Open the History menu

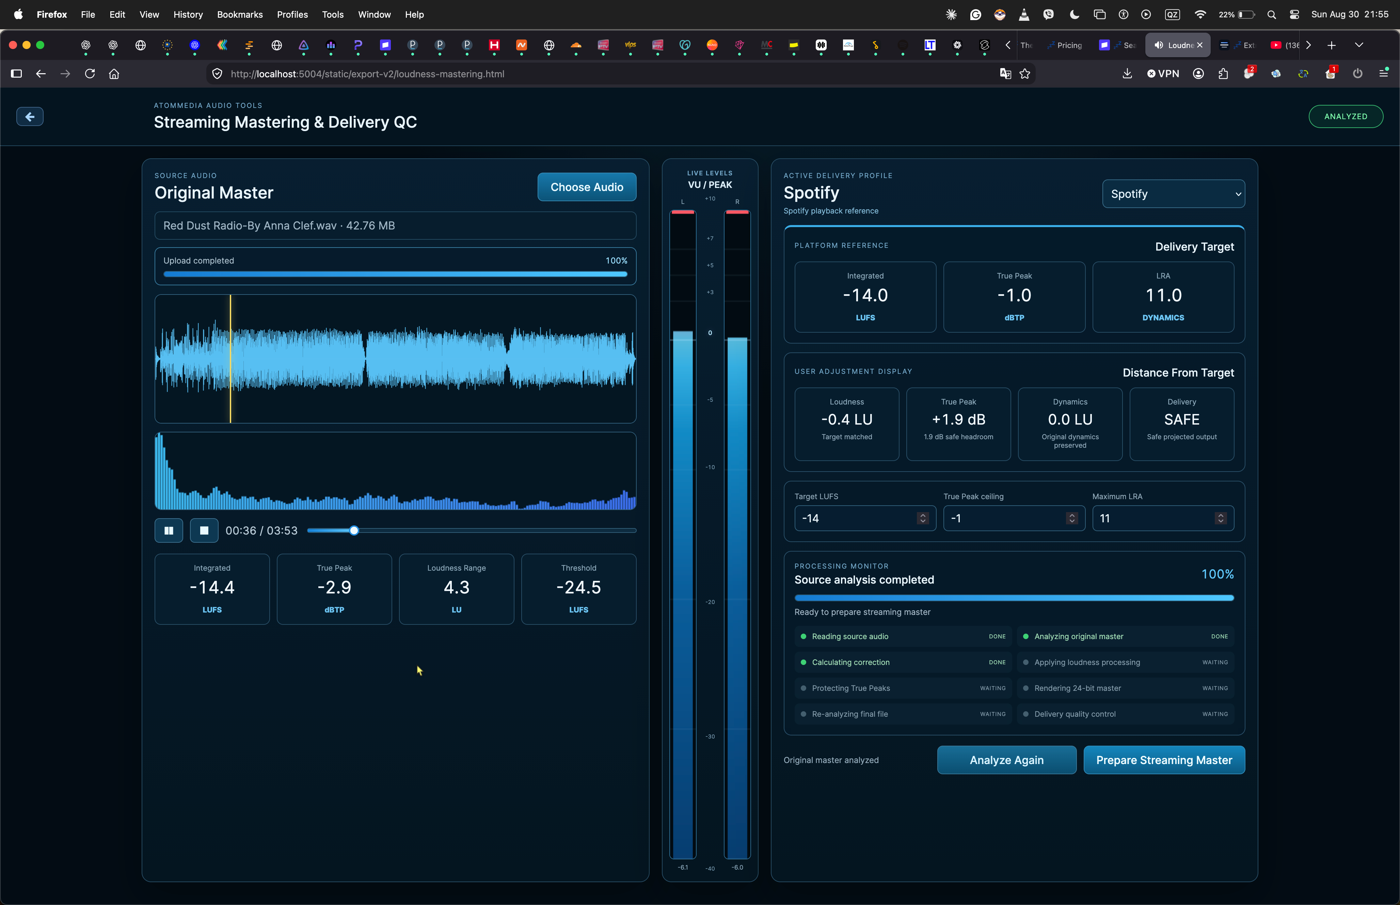coord(188,15)
